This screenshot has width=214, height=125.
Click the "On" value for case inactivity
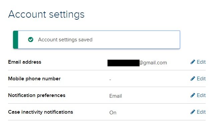113,113
